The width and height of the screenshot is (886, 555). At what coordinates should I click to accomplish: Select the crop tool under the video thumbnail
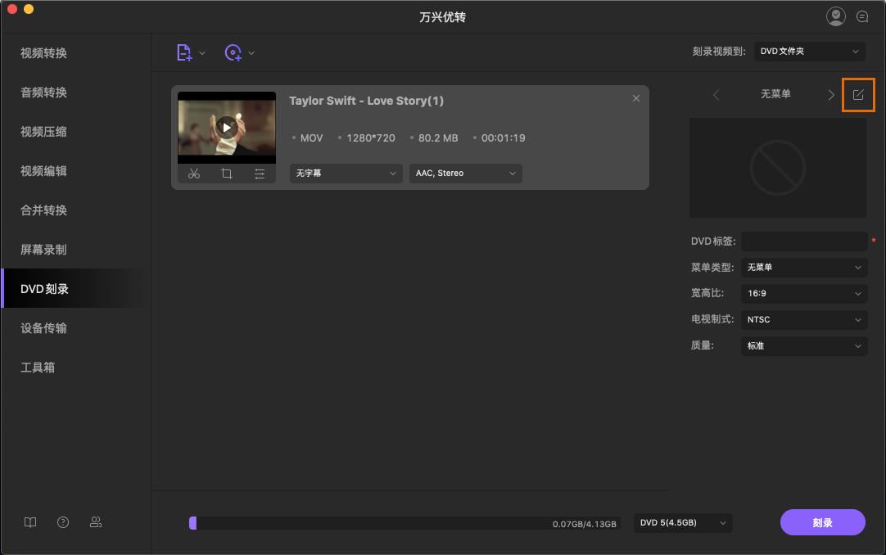pyautogui.click(x=227, y=173)
